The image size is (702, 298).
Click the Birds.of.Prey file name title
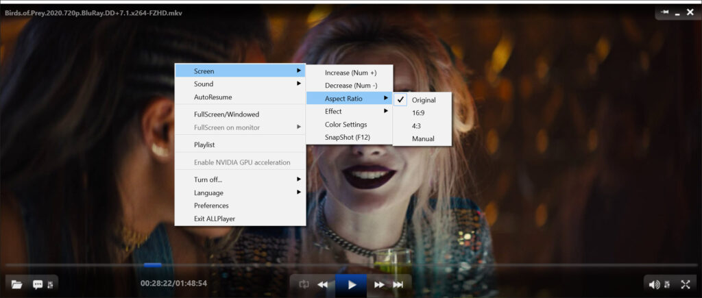[x=93, y=13]
